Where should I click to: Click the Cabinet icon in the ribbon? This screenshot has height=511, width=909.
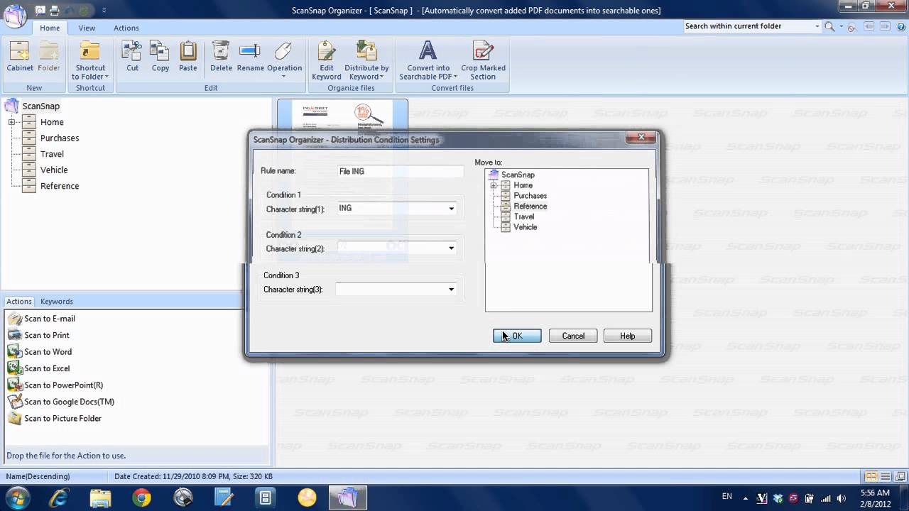(20, 52)
